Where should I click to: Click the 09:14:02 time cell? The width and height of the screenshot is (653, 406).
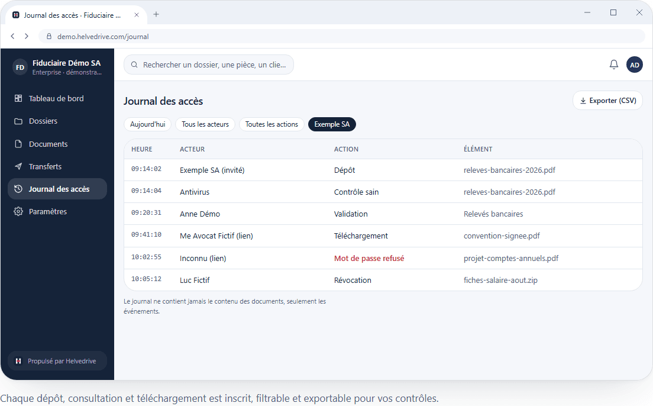[x=146, y=169]
